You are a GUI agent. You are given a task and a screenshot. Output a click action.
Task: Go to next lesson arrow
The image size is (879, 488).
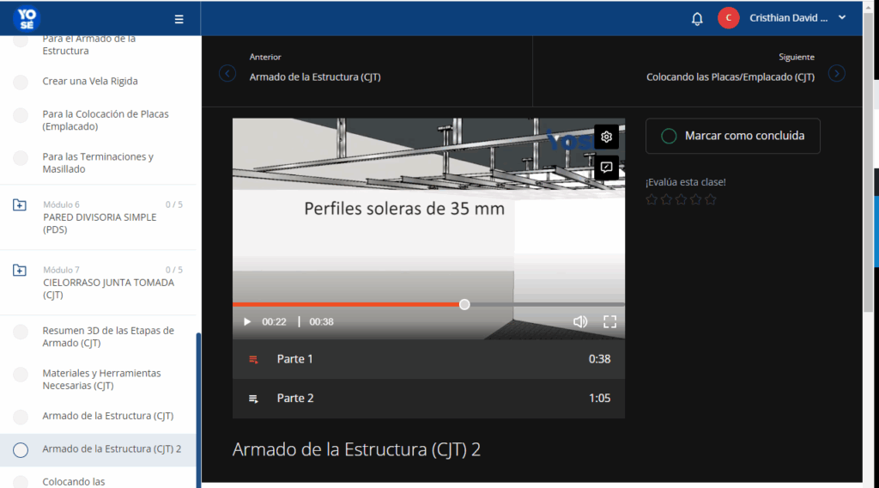click(x=836, y=73)
